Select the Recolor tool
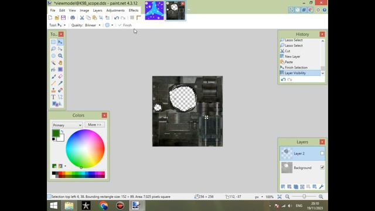The width and height of the screenshot is (375, 211). coord(60,90)
